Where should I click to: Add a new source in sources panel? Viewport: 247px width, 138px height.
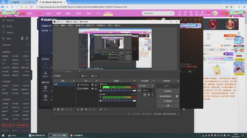(x=78, y=109)
